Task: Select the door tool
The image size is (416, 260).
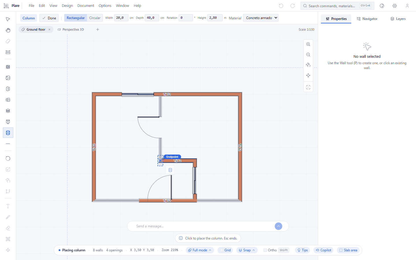Action: point(8,89)
